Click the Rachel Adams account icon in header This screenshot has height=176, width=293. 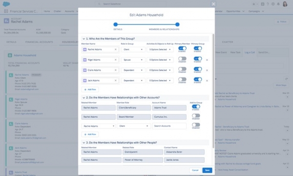6,21
